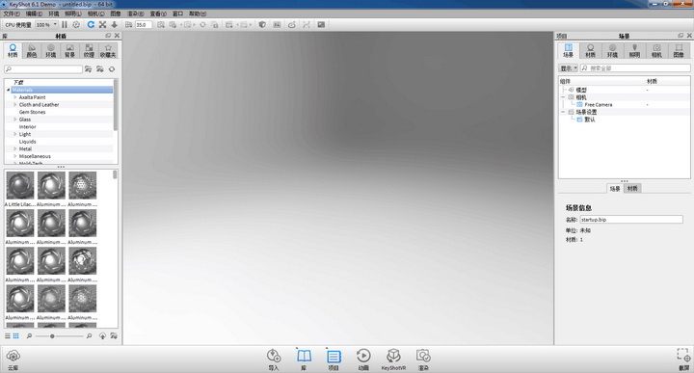Open the 显示 display filter dropdown
Screen dimensions: 694x373
coord(569,68)
